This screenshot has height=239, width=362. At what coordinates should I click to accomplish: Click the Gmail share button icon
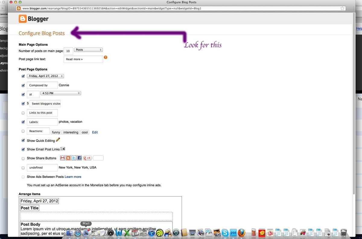tap(63, 158)
